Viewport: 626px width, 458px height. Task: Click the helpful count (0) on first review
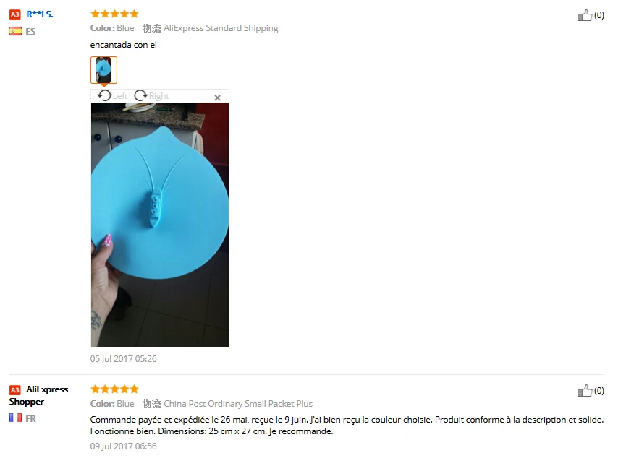pos(598,15)
